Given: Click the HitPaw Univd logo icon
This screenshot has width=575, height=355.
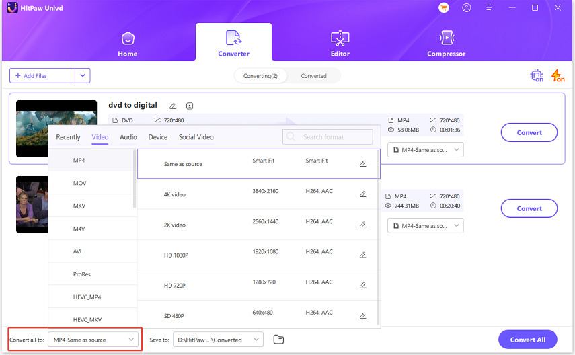Looking at the screenshot, I should (x=12, y=7).
